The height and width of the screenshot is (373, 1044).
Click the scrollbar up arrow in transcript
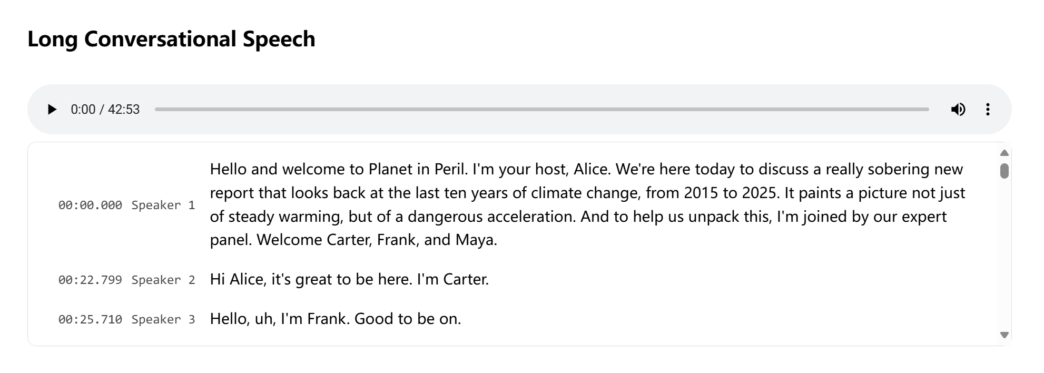pos(1004,153)
